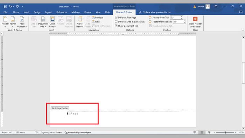Open the Comments pane icon
Viewport: 245px width, 138px height.
(x=241, y=12)
